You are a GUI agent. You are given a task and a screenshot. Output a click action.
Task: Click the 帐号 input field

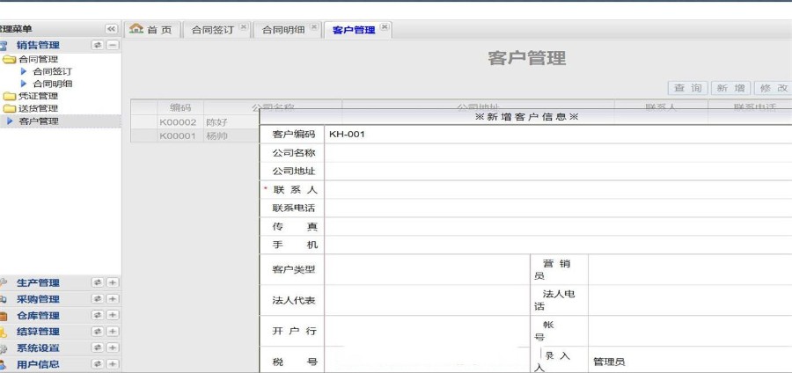coord(690,331)
